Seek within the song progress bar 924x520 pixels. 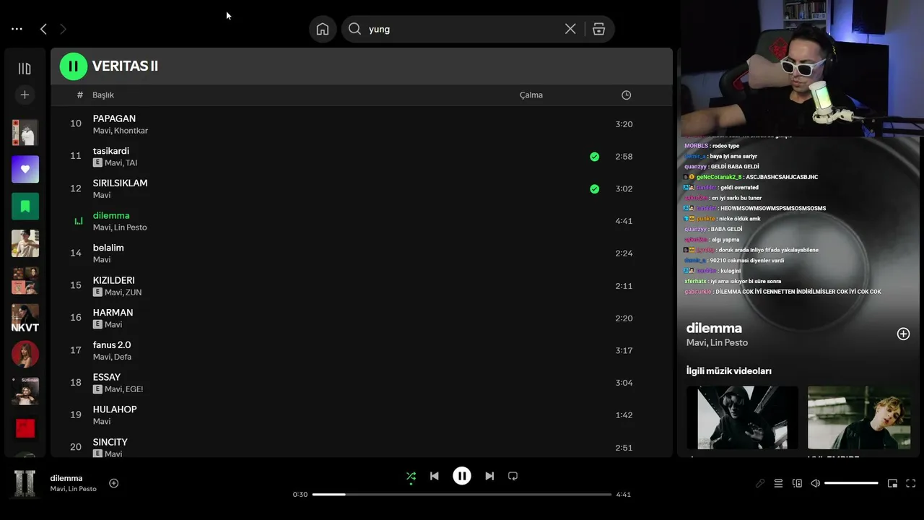pos(462,495)
